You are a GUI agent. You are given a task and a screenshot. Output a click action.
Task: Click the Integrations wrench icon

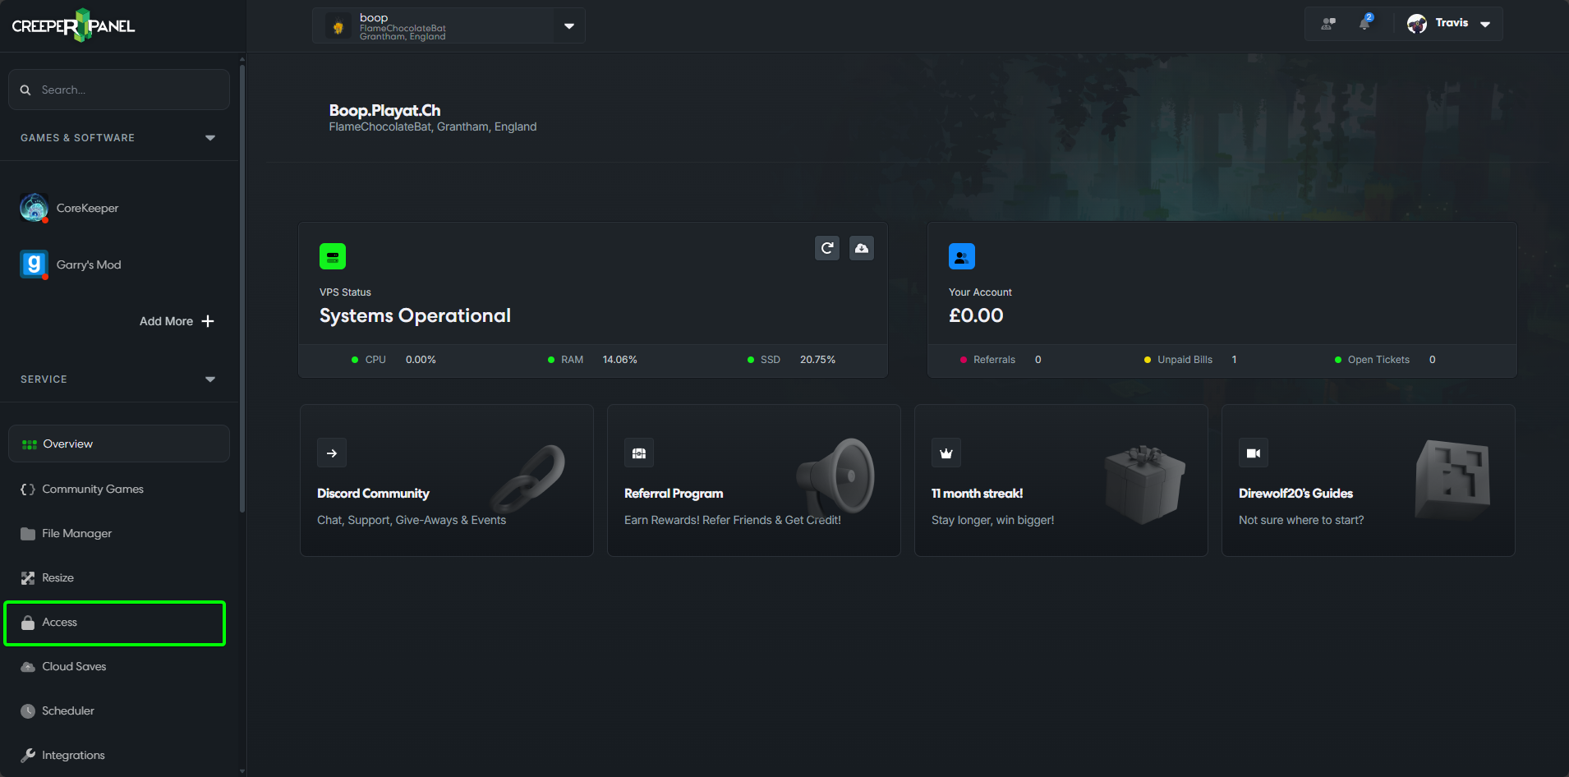[x=30, y=755]
